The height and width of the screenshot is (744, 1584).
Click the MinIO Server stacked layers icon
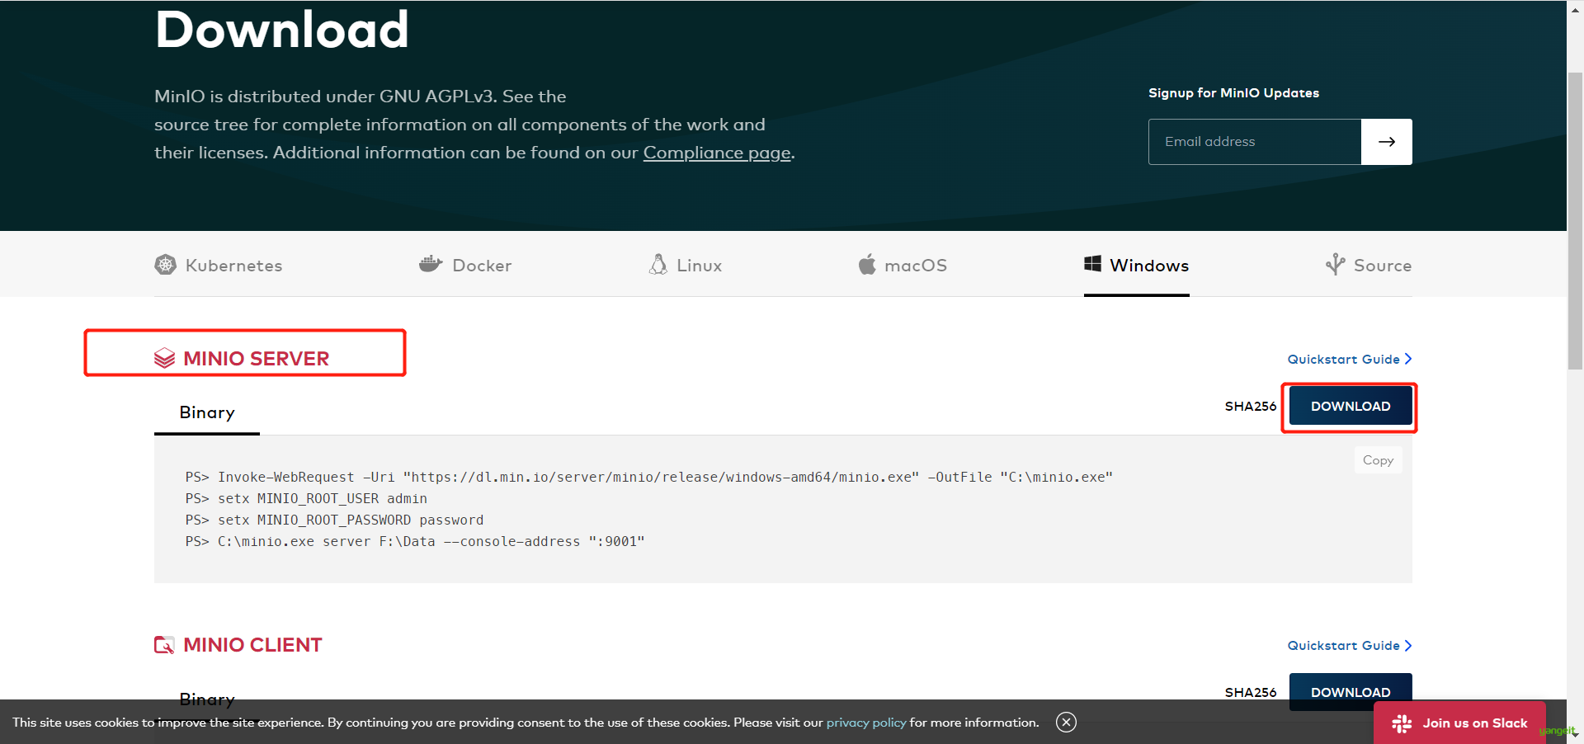click(164, 358)
